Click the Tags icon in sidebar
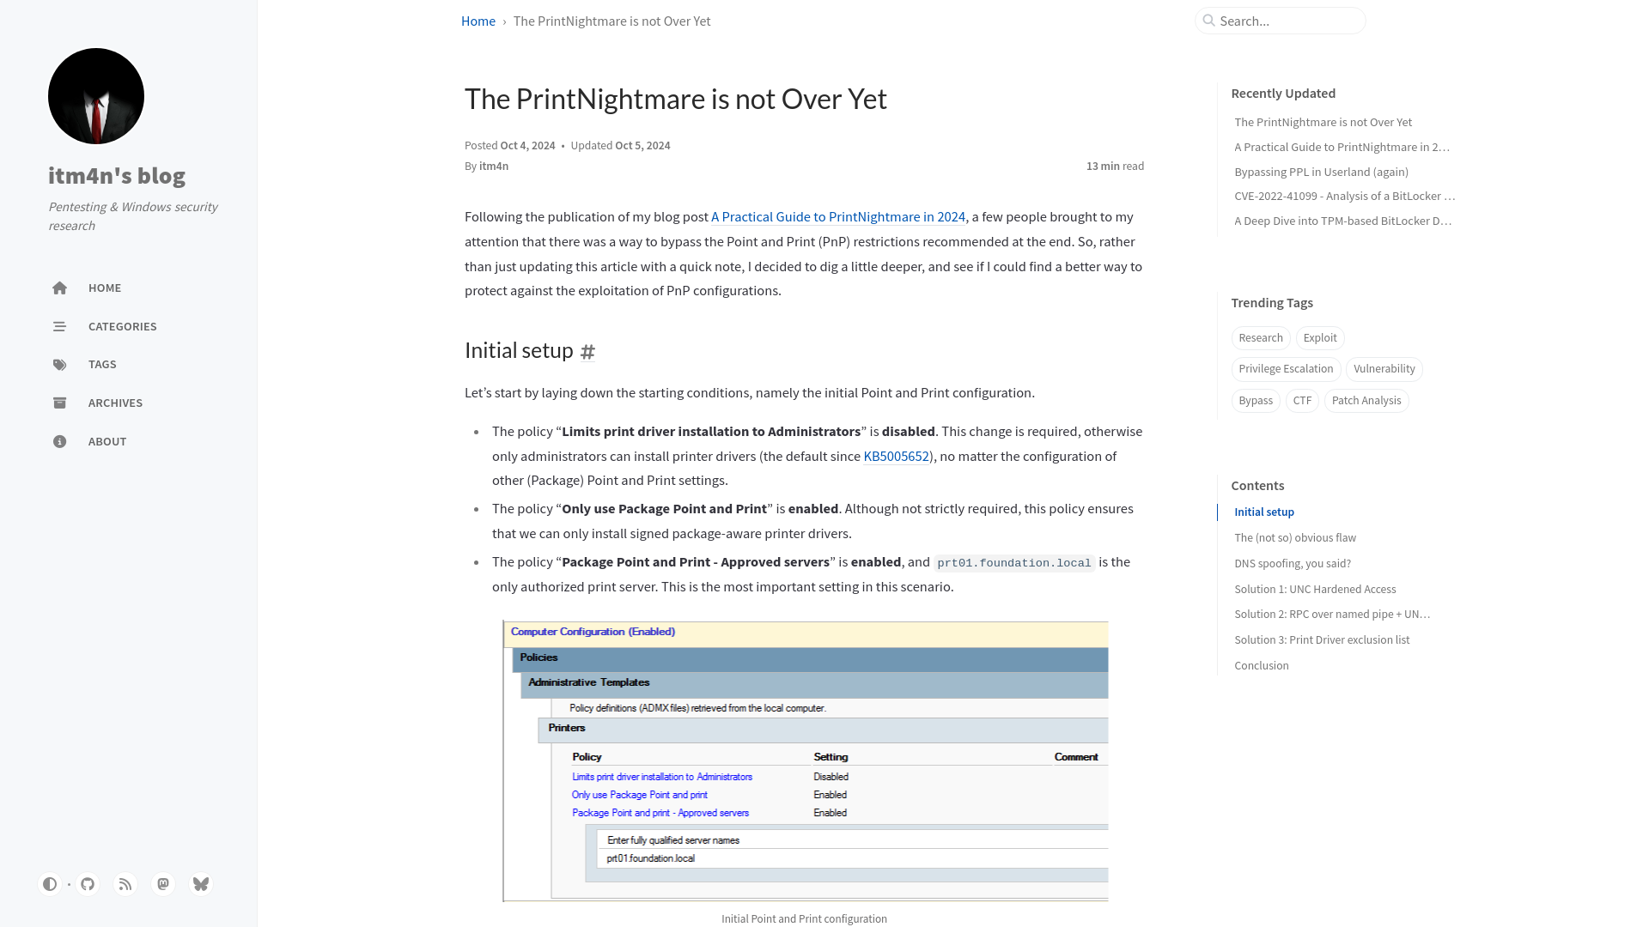This screenshot has height=927, width=1649. [x=59, y=365]
